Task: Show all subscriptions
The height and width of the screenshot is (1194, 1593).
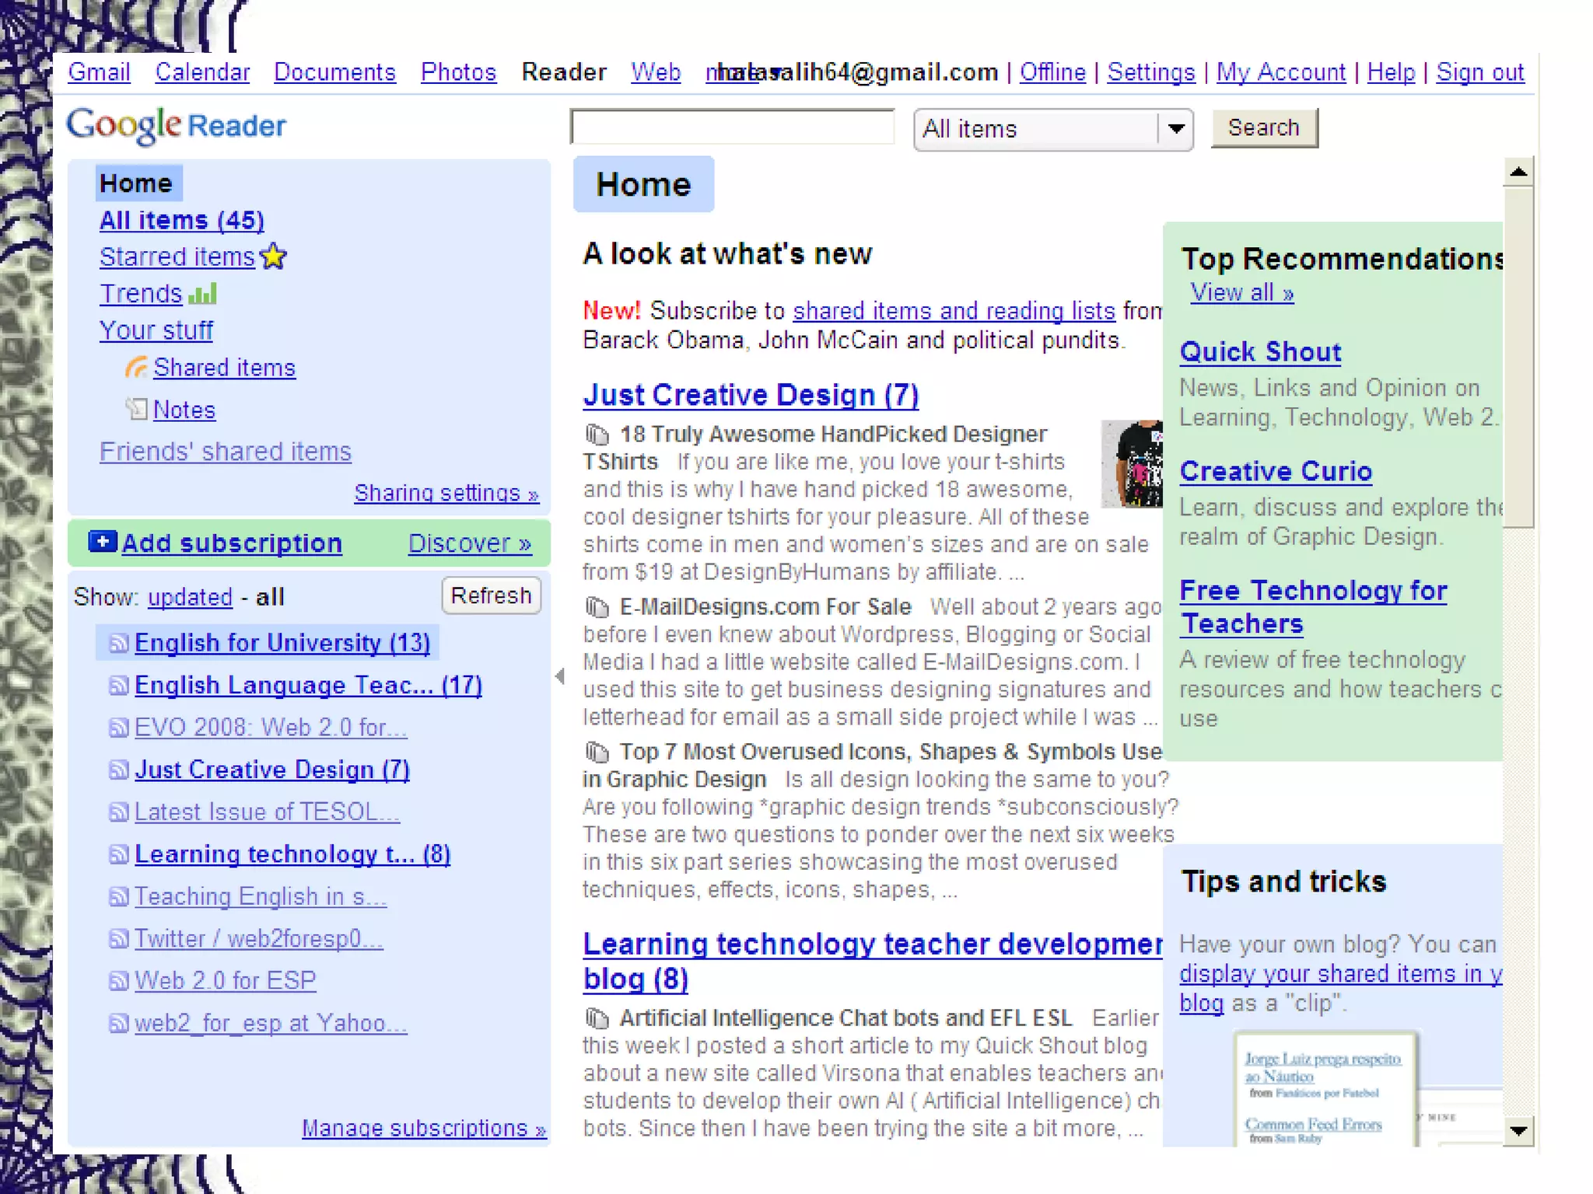Action: tap(270, 597)
